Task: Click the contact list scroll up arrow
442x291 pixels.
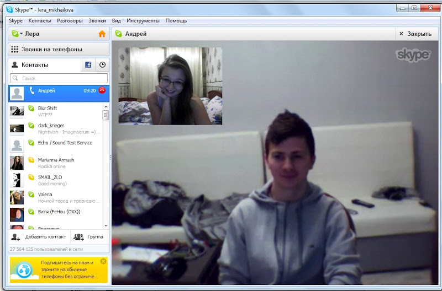Action: coord(106,106)
